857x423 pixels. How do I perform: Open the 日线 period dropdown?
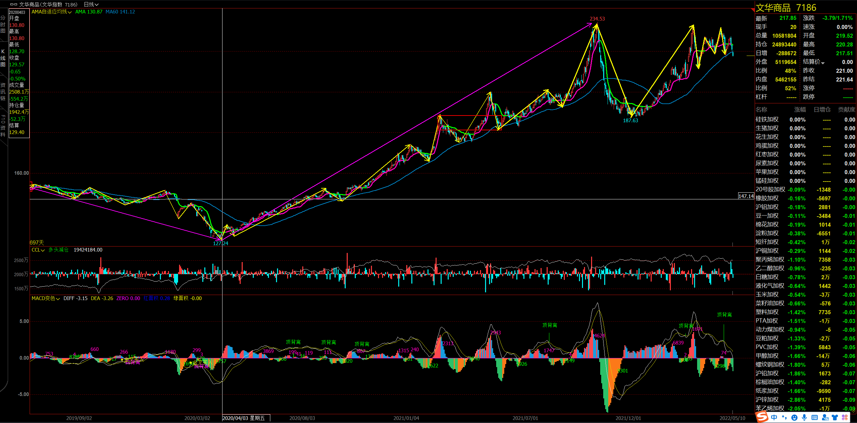click(91, 4)
